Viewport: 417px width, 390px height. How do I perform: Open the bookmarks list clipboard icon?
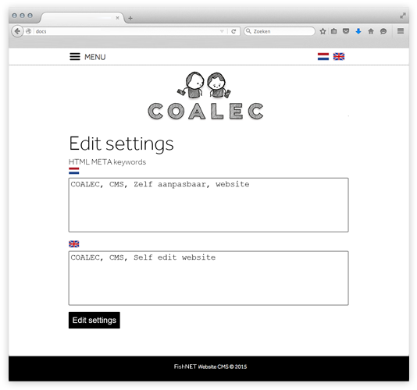pyautogui.click(x=333, y=31)
